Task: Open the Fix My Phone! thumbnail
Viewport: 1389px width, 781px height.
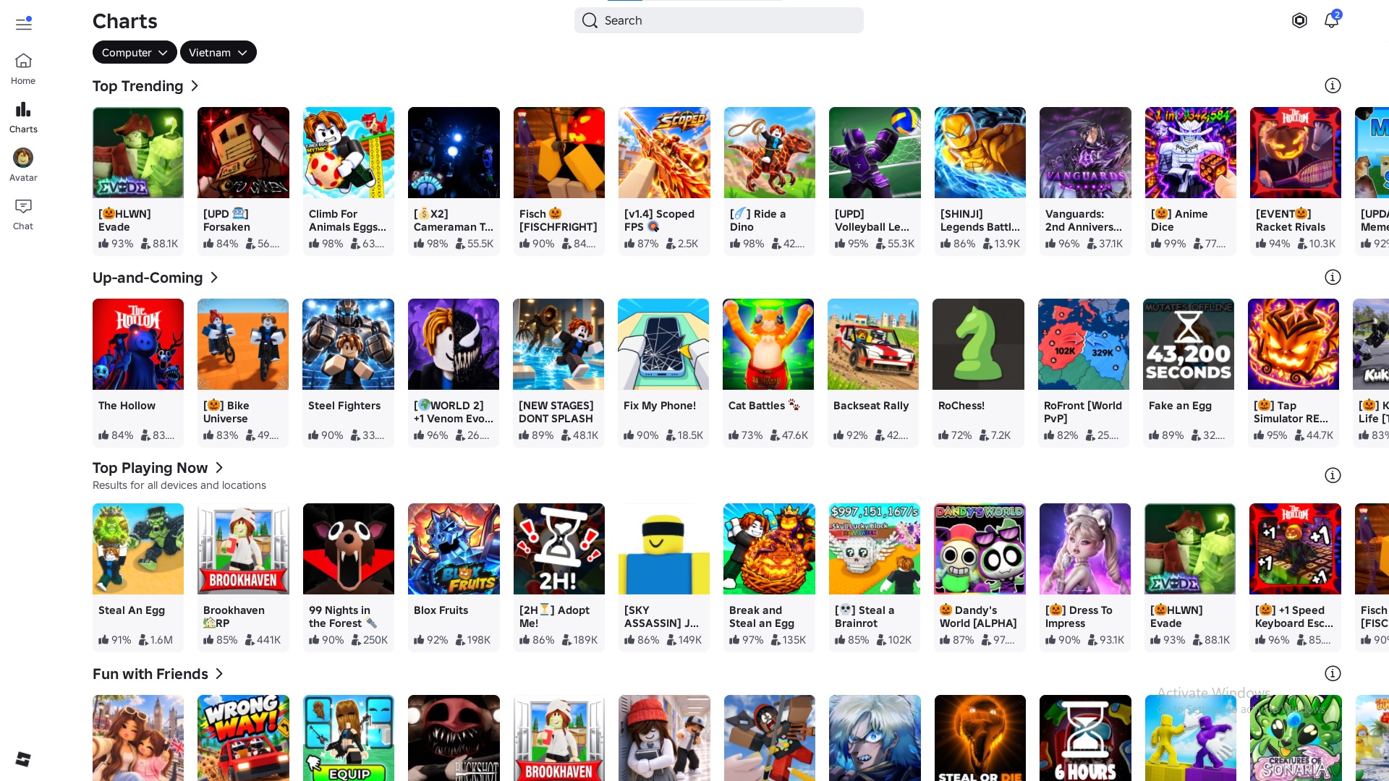Action: (x=663, y=344)
